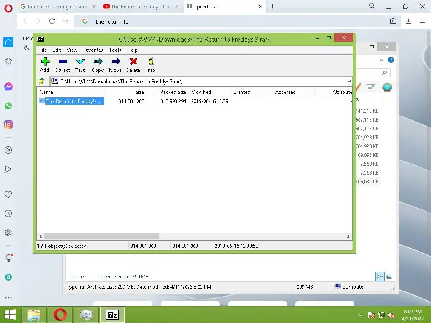Screen dimensions: 431x323
Task: Open the Speed Dial home sidebar icon
Action: [8, 42]
